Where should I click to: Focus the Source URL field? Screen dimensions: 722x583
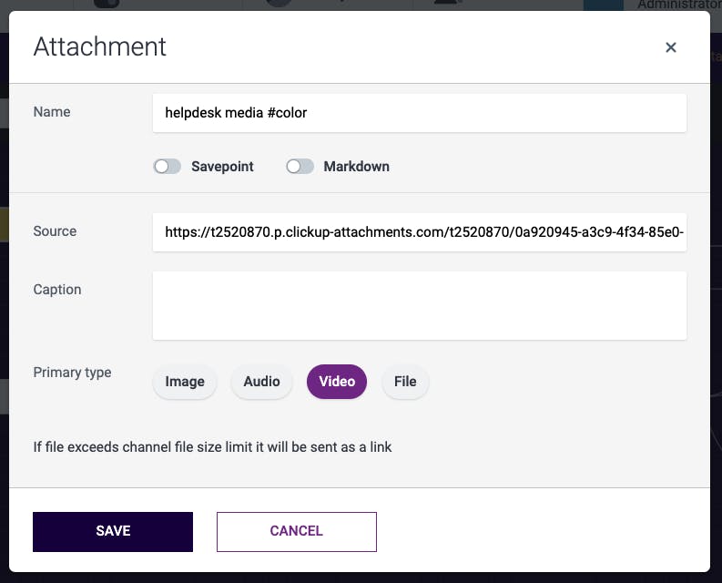click(x=419, y=232)
